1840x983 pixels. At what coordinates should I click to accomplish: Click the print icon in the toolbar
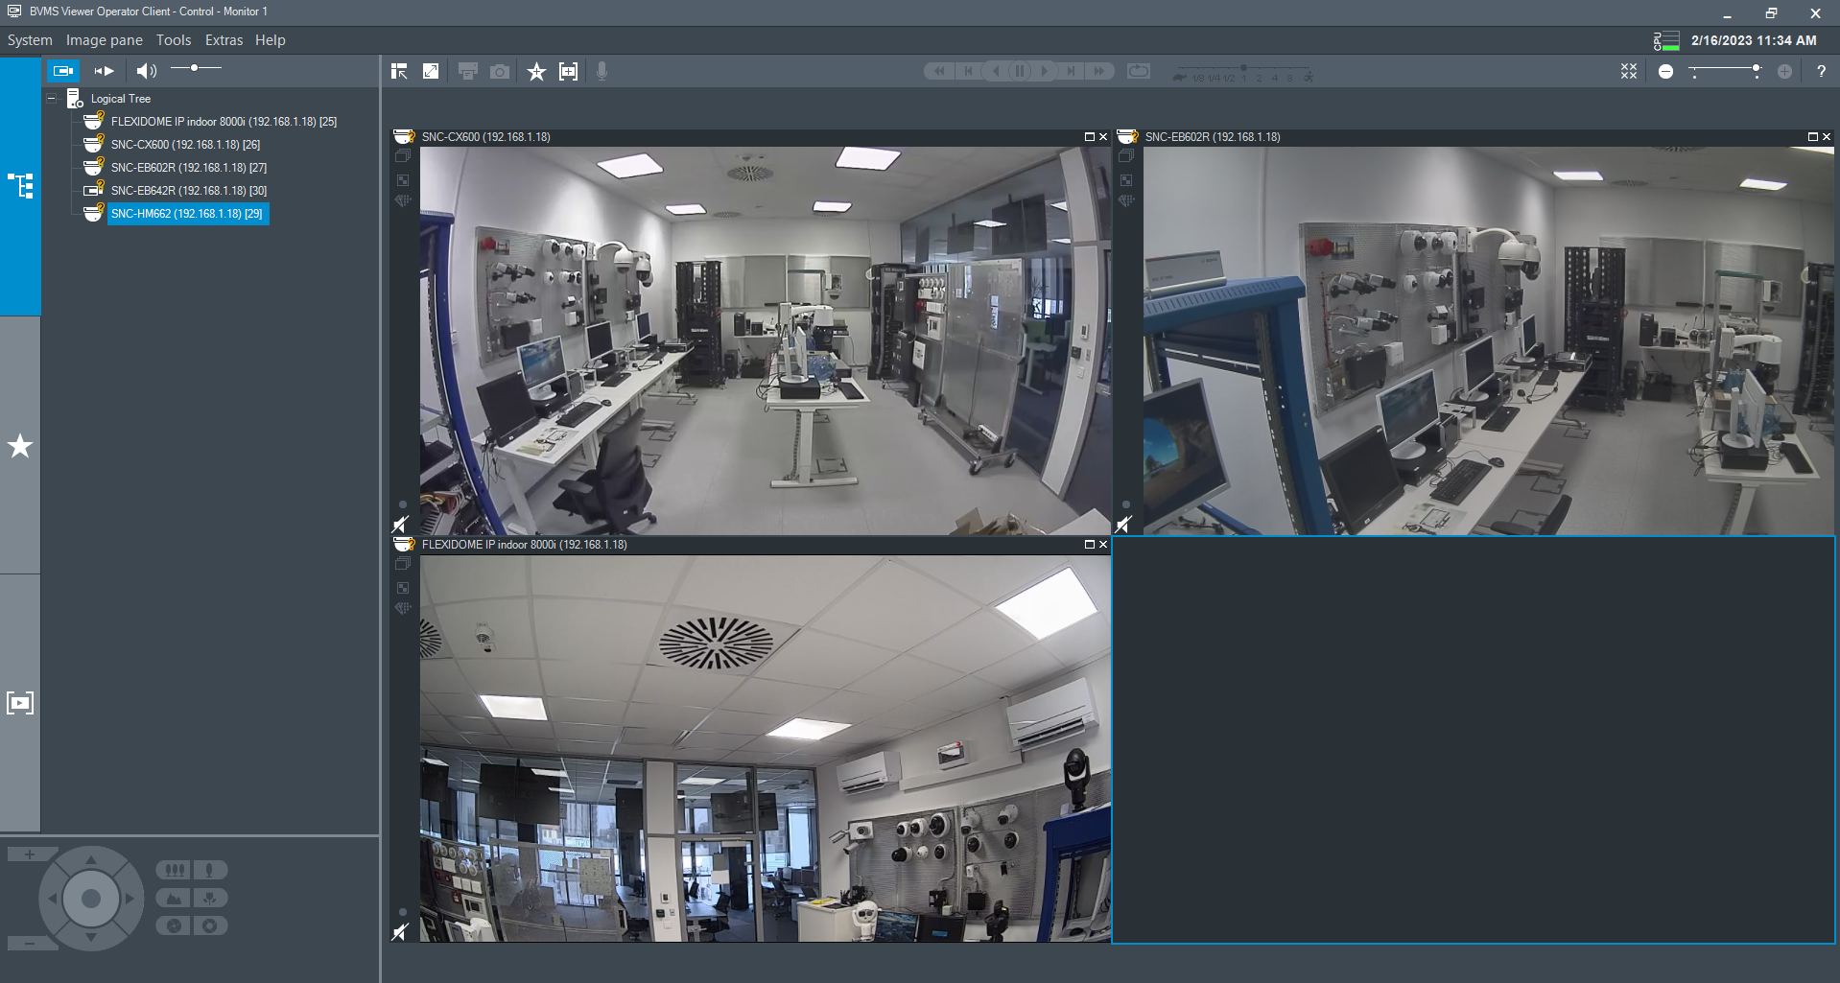[467, 72]
